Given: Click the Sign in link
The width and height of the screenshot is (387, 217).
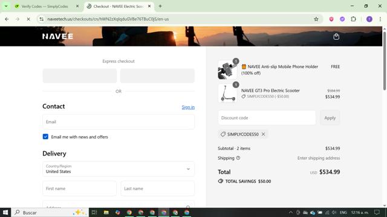Looking at the screenshot, I should [x=188, y=107].
